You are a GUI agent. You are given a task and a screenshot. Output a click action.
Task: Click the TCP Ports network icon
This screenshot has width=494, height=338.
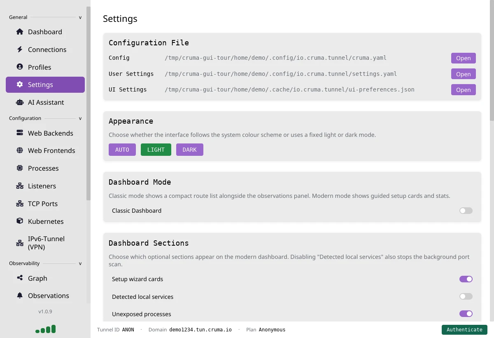coord(20,204)
